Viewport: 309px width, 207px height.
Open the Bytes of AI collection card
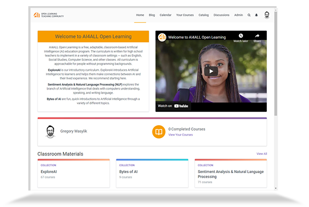[x=152, y=174]
